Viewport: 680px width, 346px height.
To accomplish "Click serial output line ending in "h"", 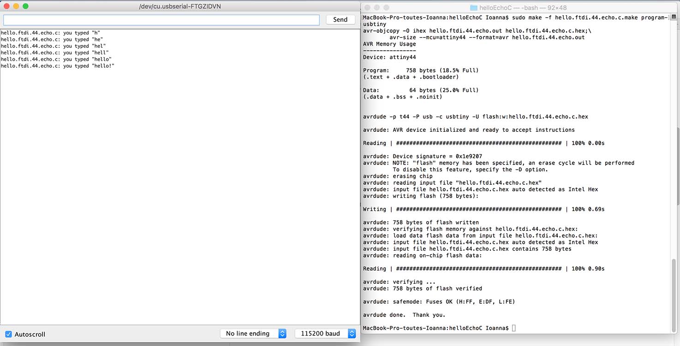I will (x=51, y=33).
